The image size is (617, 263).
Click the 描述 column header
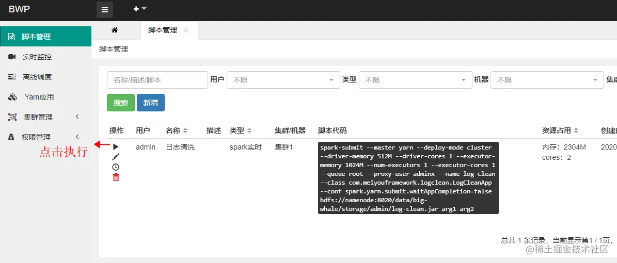214,130
